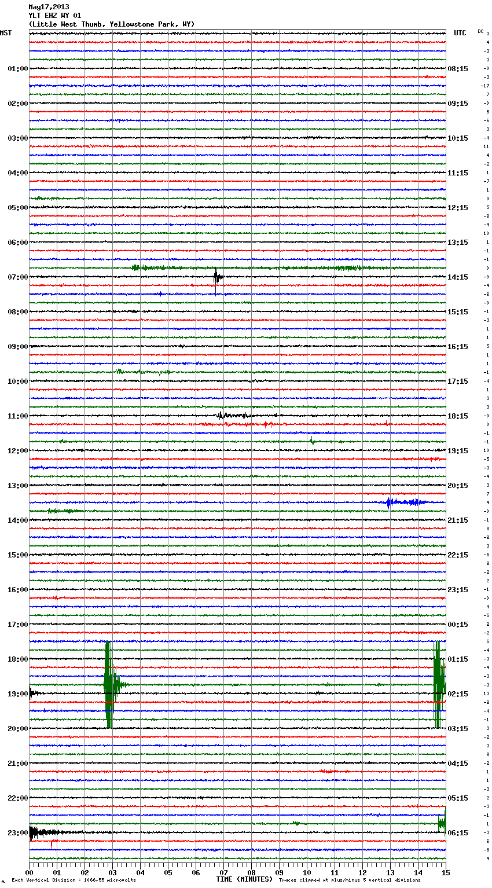Viewport: 492px width, 888px height.
Task: Click the 'UTC' time zone label
Action: [x=460, y=33]
